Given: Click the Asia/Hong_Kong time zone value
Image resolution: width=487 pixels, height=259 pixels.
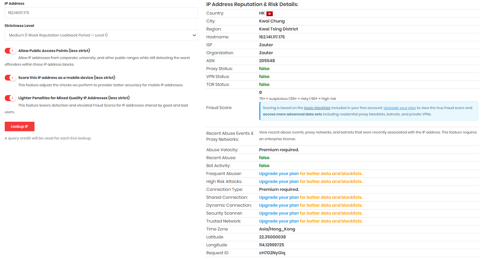Looking at the screenshot, I should tap(277, 229).
